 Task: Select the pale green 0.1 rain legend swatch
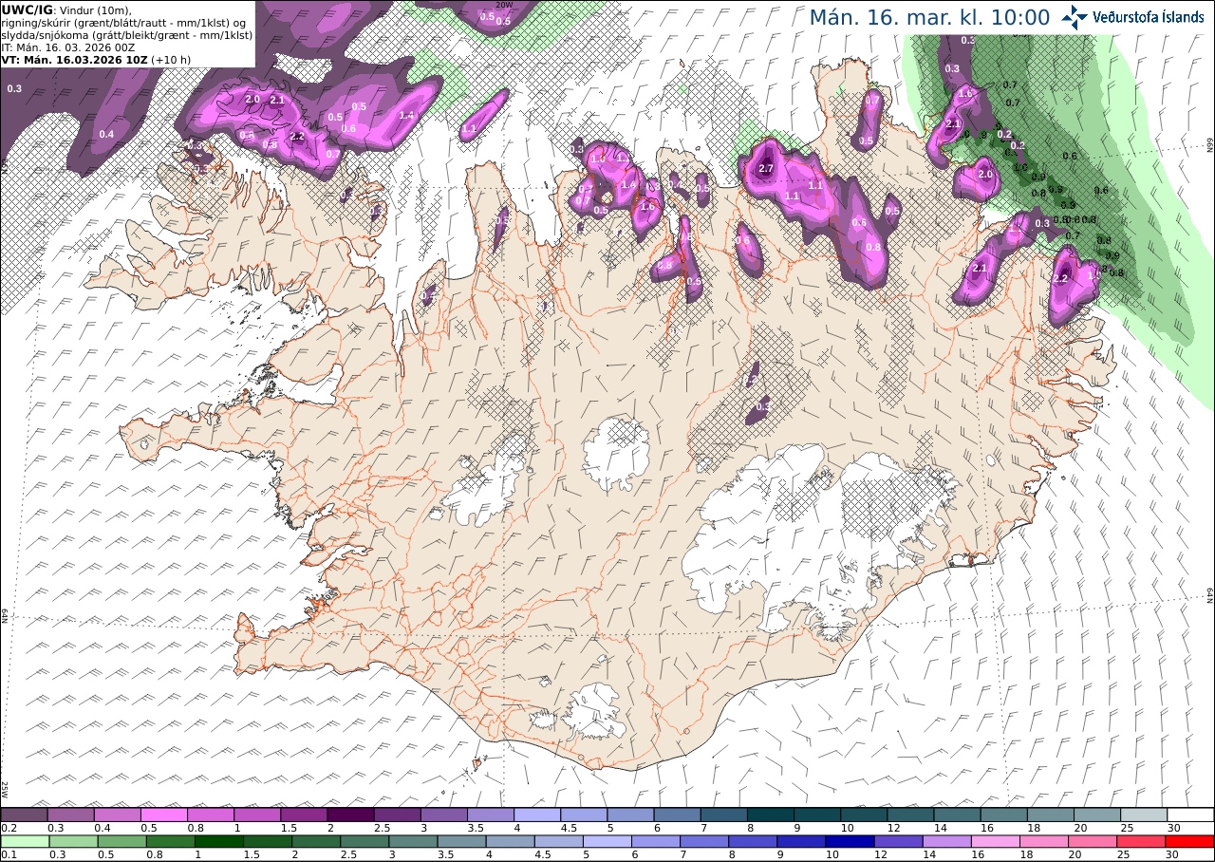point(24,841)
